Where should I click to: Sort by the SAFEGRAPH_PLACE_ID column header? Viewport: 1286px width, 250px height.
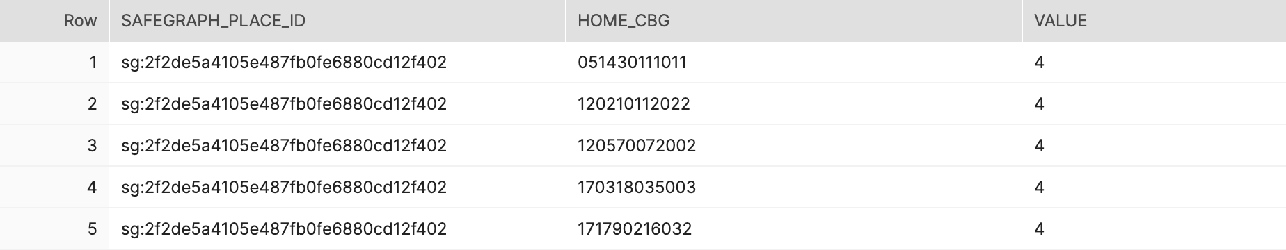tap(337, 21)
